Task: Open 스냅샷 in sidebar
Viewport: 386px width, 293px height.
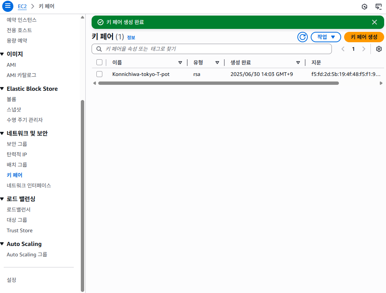Action: point(14,110)
